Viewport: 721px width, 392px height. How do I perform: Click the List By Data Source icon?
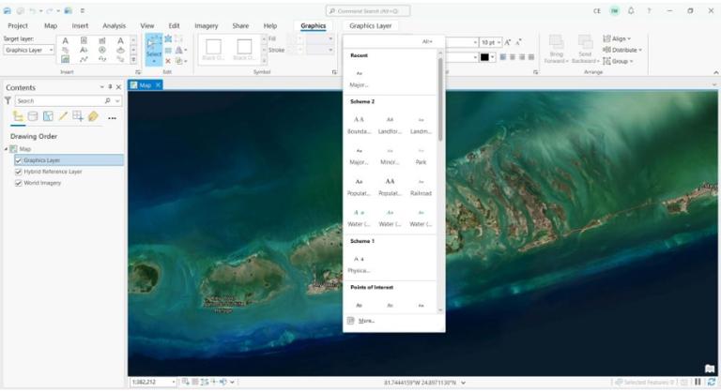(33, 116)
